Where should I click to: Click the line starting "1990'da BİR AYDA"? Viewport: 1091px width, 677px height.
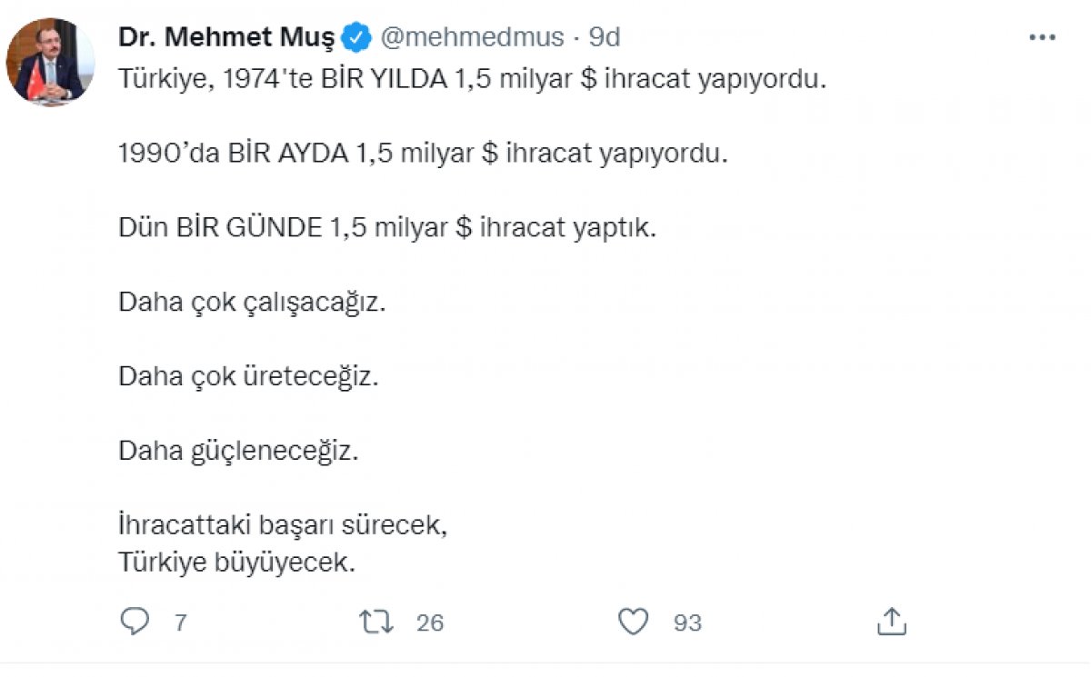tap(424, 154)
